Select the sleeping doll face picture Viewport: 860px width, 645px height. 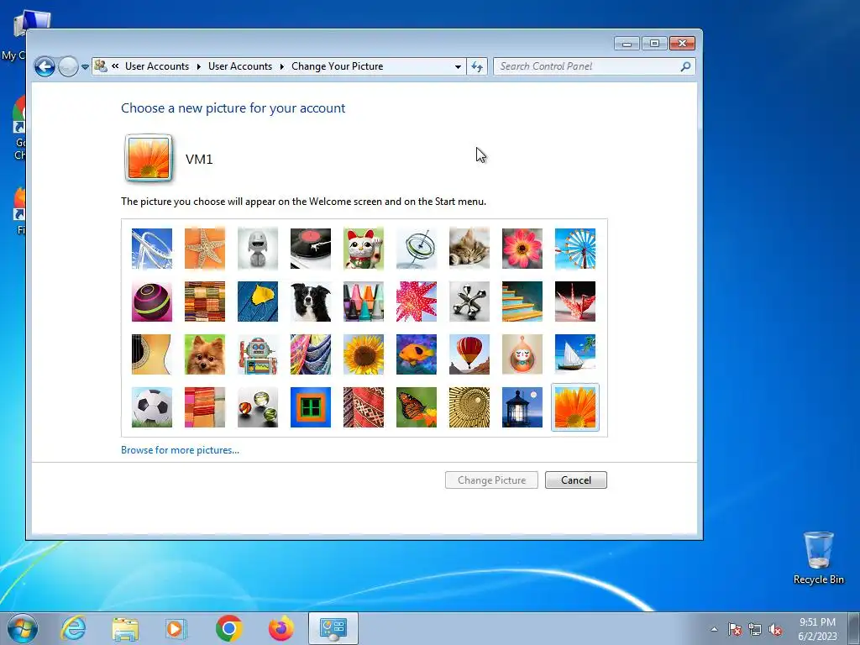point(522,354)
